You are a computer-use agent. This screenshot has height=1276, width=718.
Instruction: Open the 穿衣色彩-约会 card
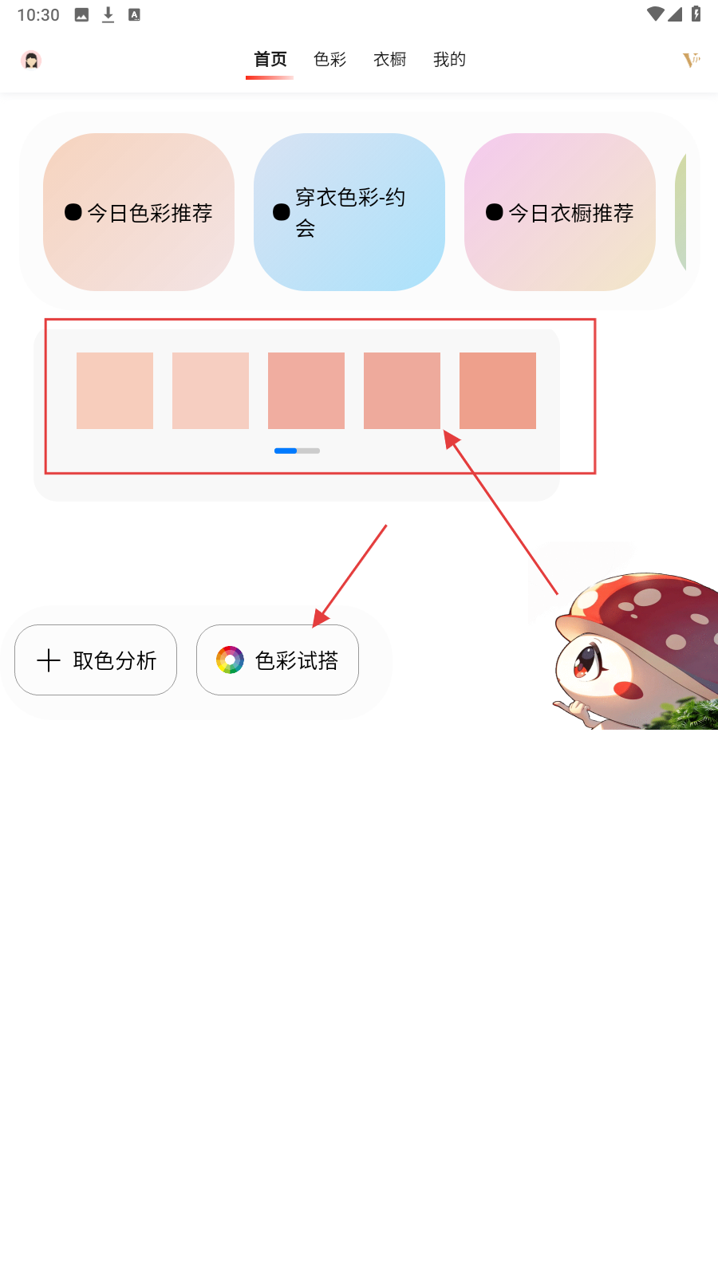[349, 212]
